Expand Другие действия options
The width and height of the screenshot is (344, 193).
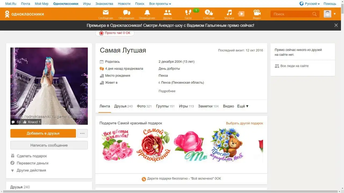(31, 170)
